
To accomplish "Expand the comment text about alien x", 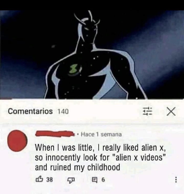I will [100, 158].
